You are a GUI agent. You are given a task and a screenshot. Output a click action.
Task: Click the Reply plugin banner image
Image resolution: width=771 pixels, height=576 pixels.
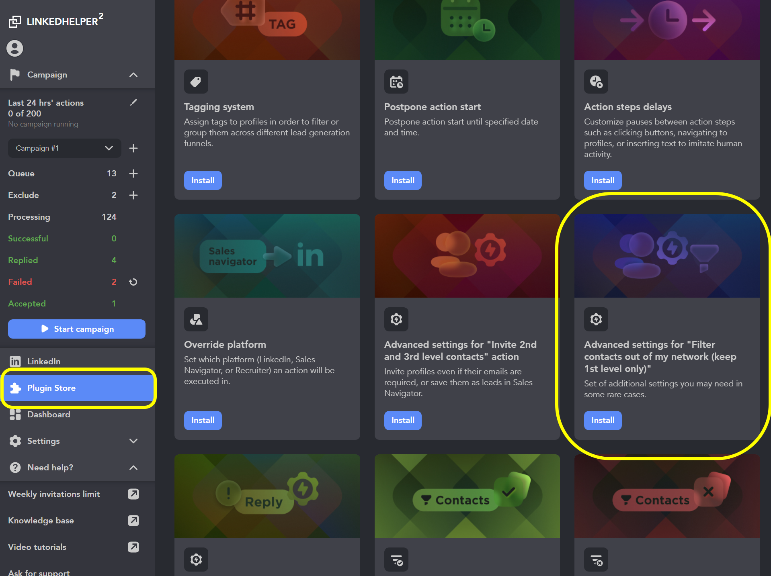[x=267, y=496]
